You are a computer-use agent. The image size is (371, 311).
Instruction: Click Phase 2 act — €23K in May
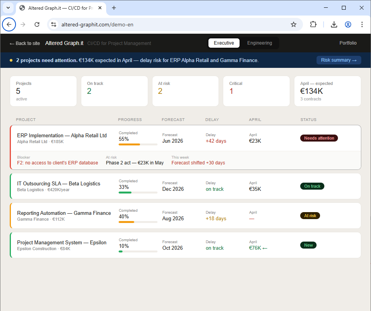[135, 163]
